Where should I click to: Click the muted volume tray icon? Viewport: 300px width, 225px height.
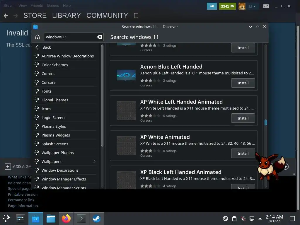click(x=243, y=219)
